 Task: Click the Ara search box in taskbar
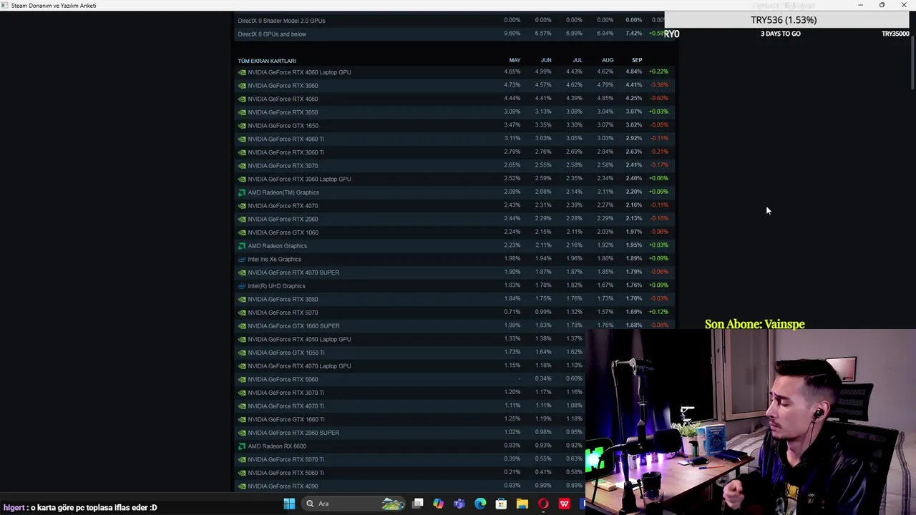coord(354,504)
